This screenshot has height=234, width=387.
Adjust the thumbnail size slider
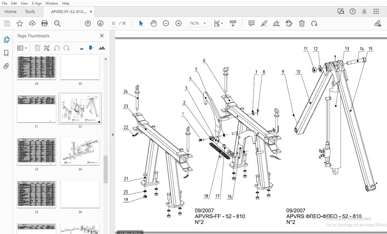pos(91,48)
